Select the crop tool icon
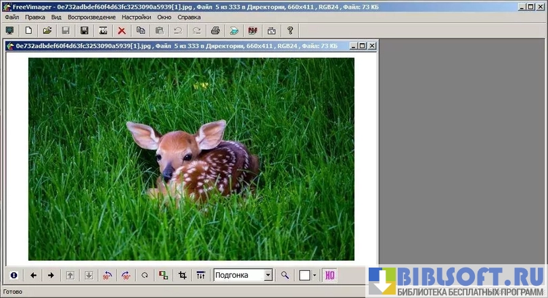The width and height of the screenshot is (548, 298). tap(182, 275)
